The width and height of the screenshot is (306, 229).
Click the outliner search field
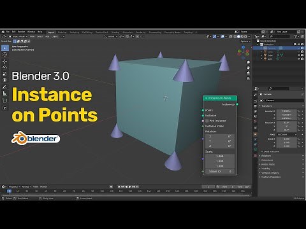tap(279, 36)
